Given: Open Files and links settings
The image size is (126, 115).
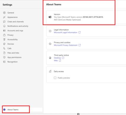Looking at the screenshot, I should [13, 53].
